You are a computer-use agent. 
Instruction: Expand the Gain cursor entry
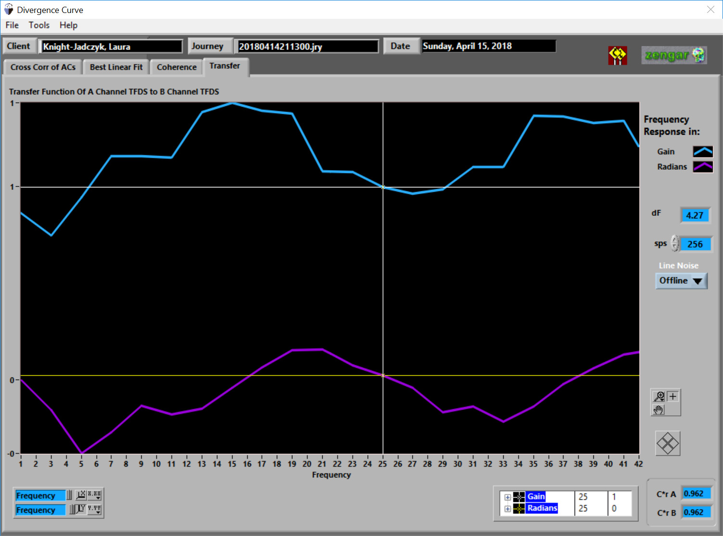click(508, 497)
